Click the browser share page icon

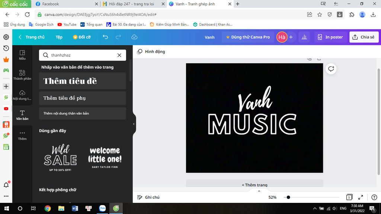pyautogui.click(x=310, y=14)
